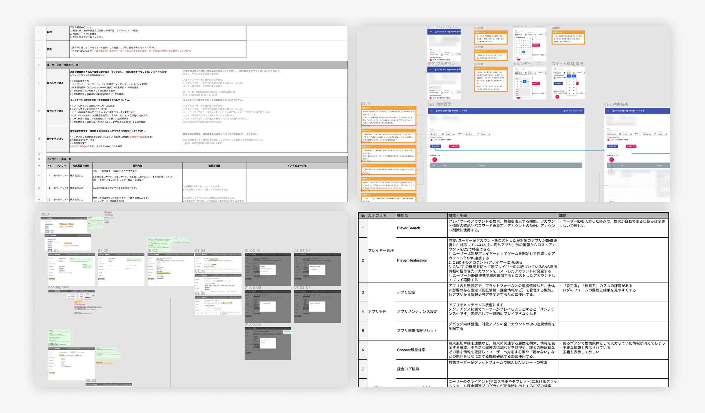Select 01_03_05 Player Restoration frame

(x=268, y=343)
